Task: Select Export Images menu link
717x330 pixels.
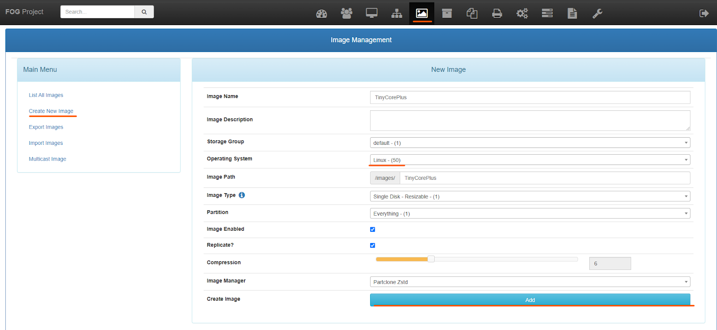Action: pos(46,127)
